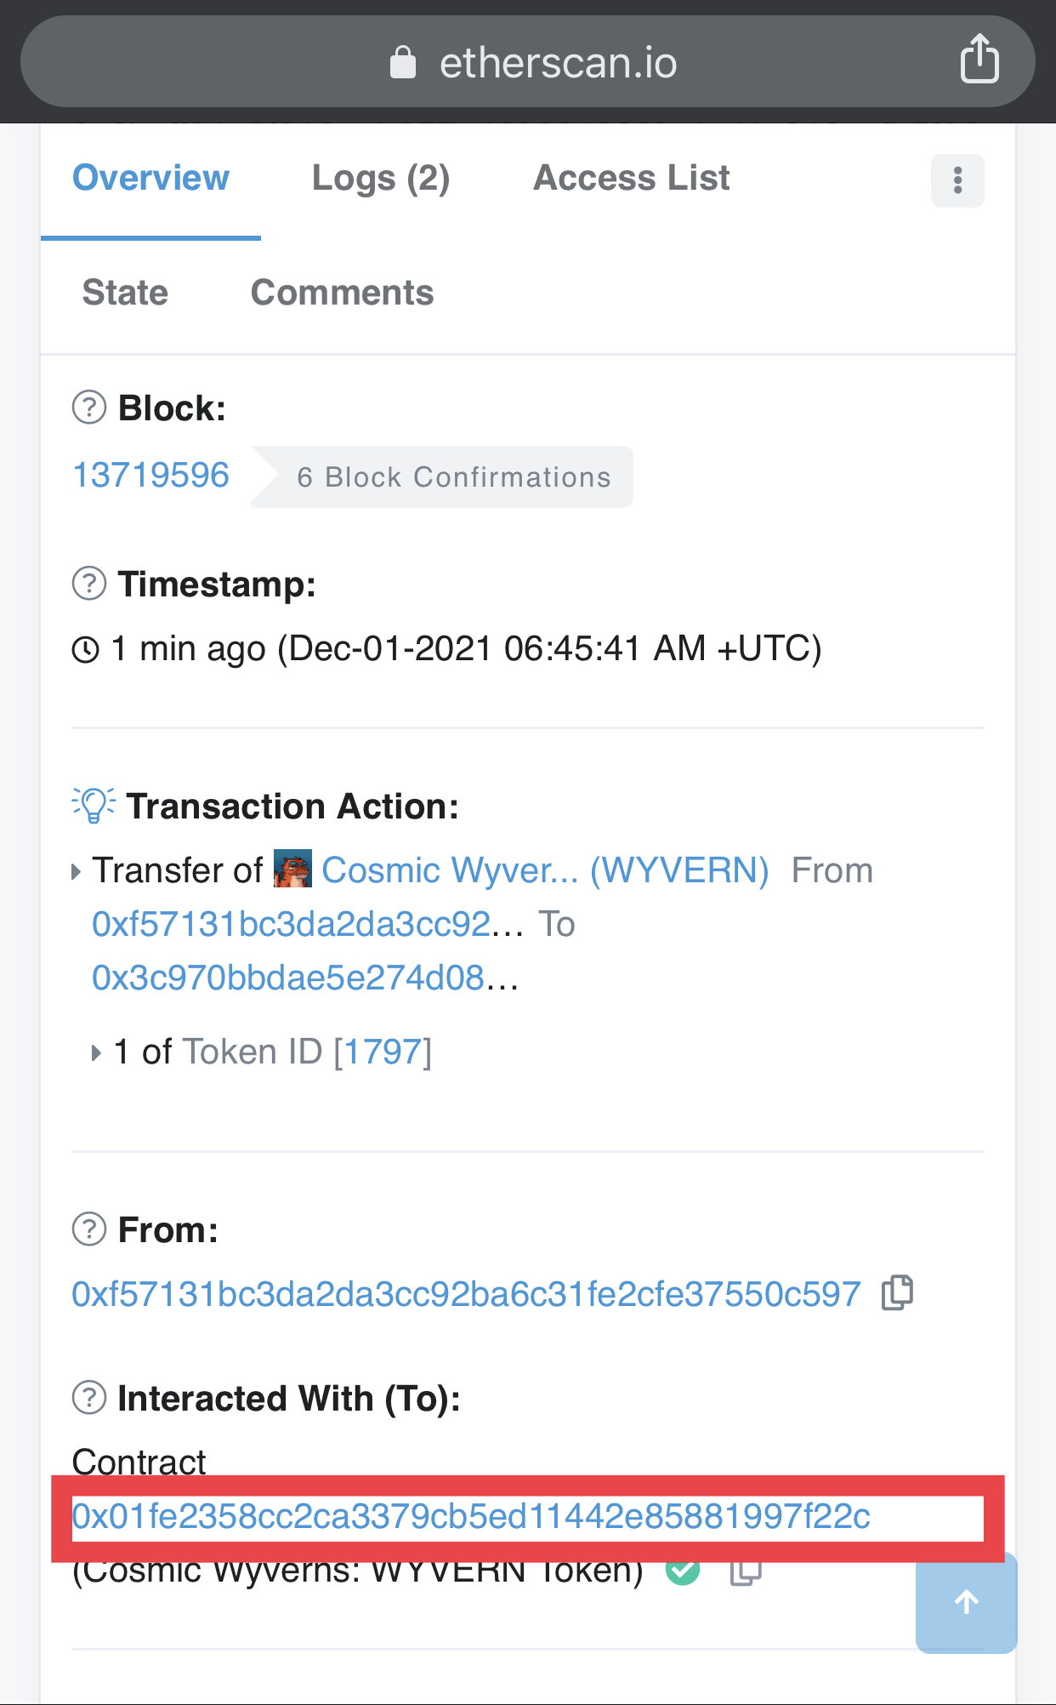This screenshot has width=1056, height=1705.
Task: Open the Access List tab
Action: [x=632, y=178]
